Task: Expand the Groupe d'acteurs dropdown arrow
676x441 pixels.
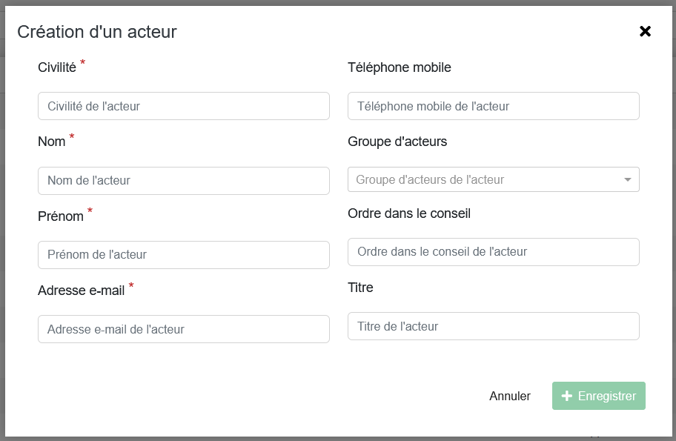Action: click(627, 180)
